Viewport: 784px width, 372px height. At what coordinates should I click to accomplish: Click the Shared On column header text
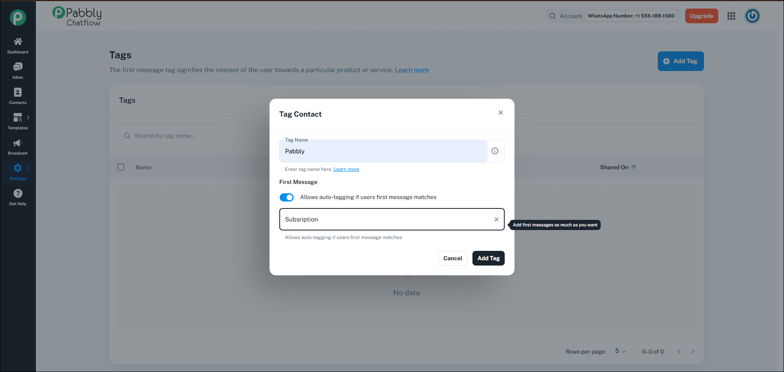(x=614, y=167)
